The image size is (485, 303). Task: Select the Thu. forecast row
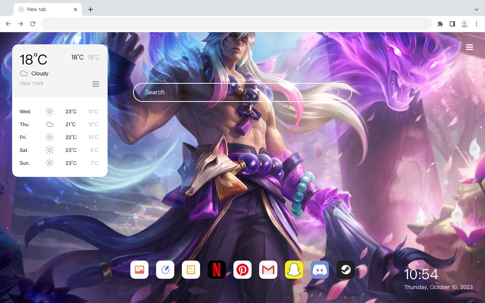pyautogui.click(x=60, y=124)
